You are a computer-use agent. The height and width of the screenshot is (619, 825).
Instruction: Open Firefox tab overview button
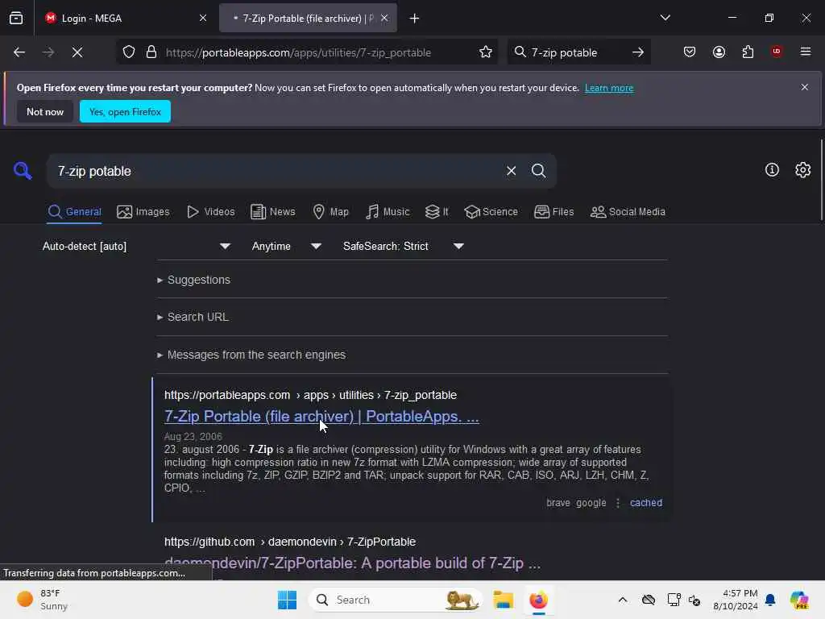(x=16, y=18)
